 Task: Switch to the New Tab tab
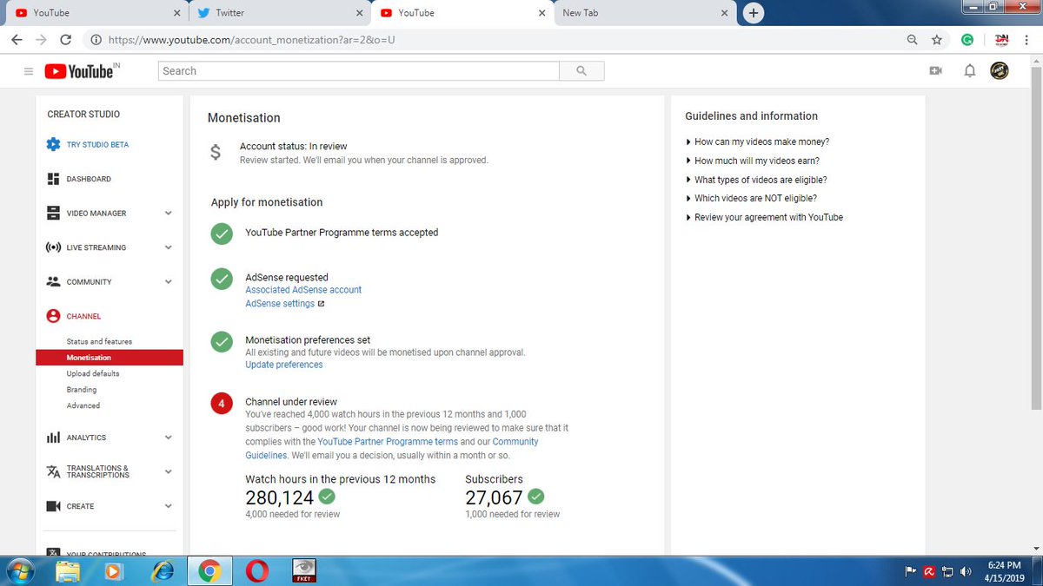tap(643, 13)
